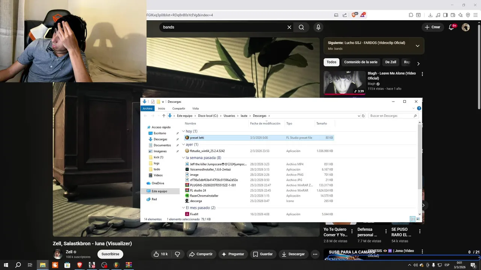Open the YouTube account avatar menu

(466, 27)
